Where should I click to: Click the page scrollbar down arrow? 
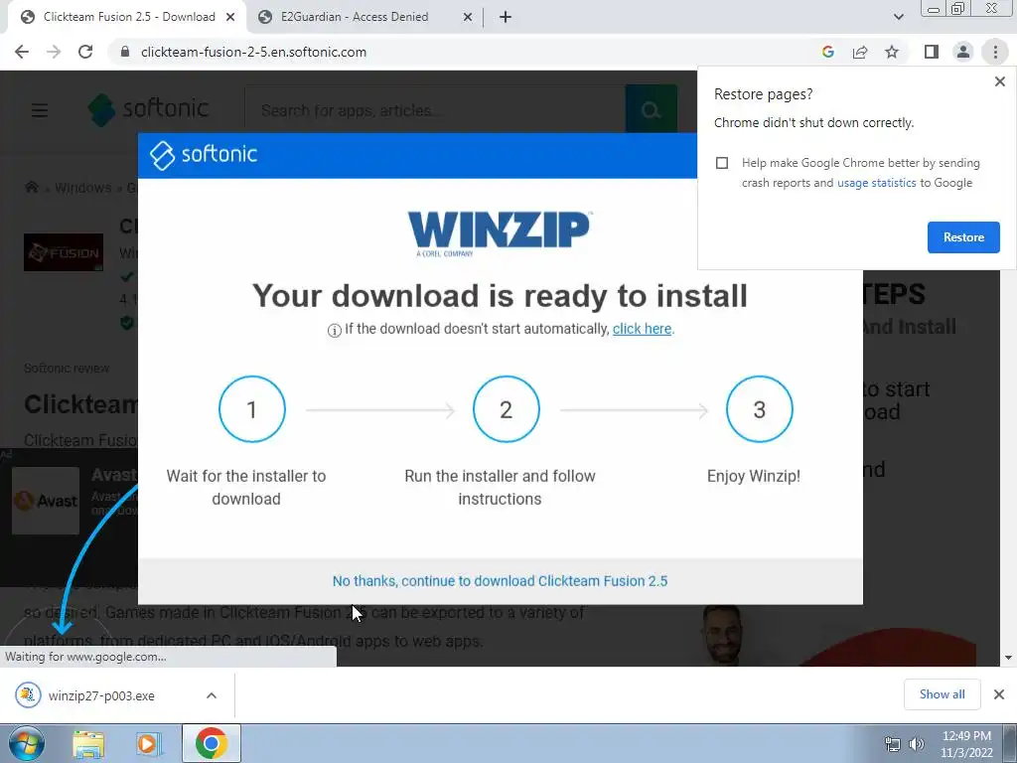(x=1008, y=658)
